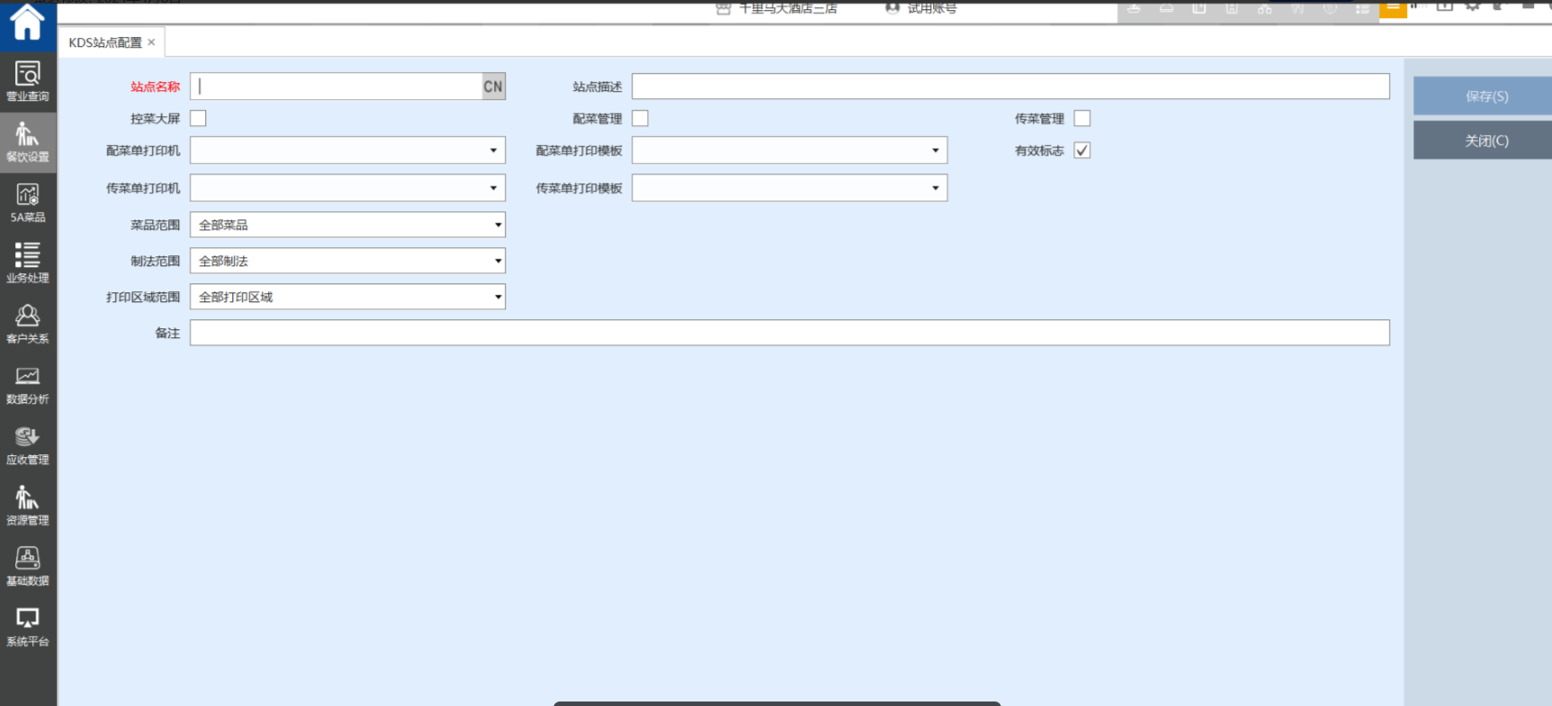Click the 关闭(C) button
This screenshot has width=1552, height=706.
click(1485, 140)
